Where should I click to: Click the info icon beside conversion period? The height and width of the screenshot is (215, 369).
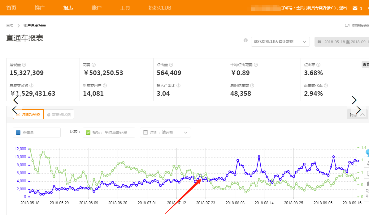tap(245, 40)
